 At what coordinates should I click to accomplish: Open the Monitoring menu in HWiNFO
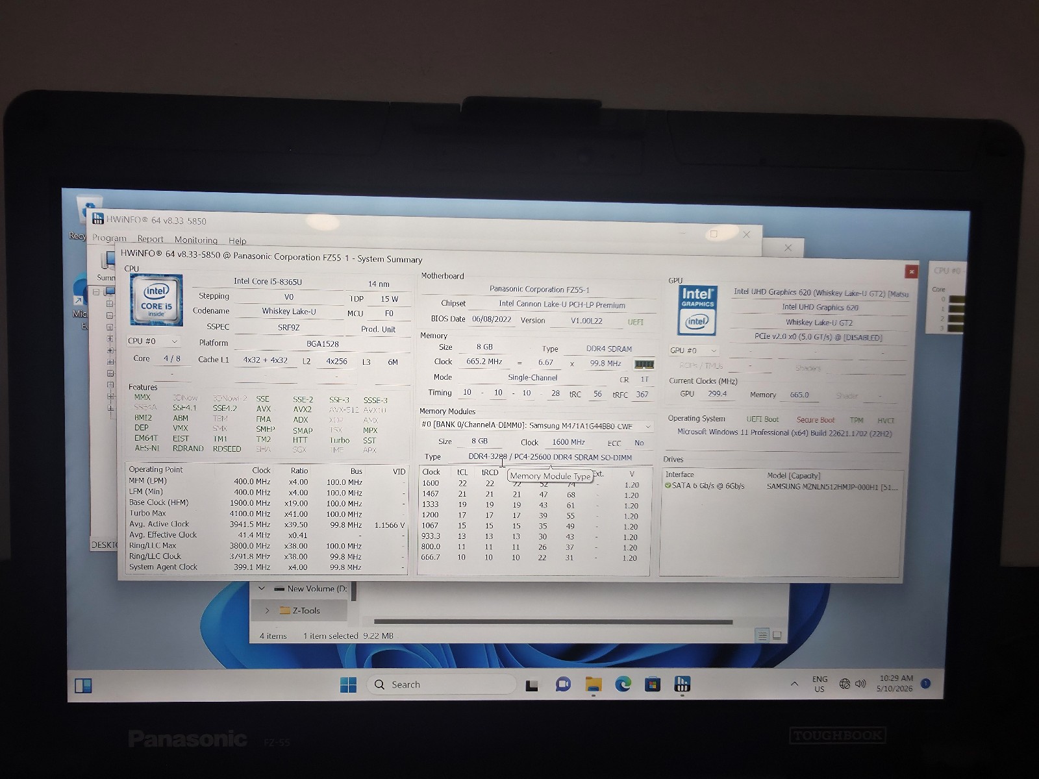tap(195, 240)
